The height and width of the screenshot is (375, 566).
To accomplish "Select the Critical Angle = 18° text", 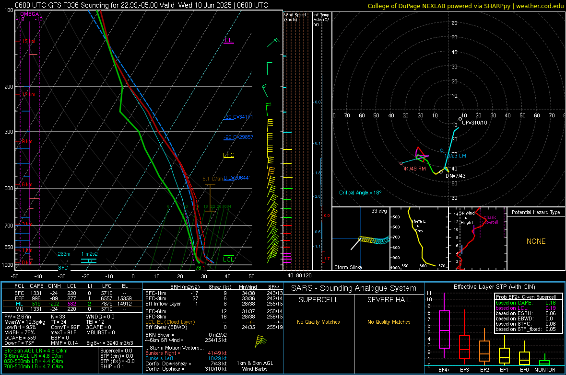I will [360, 193].
